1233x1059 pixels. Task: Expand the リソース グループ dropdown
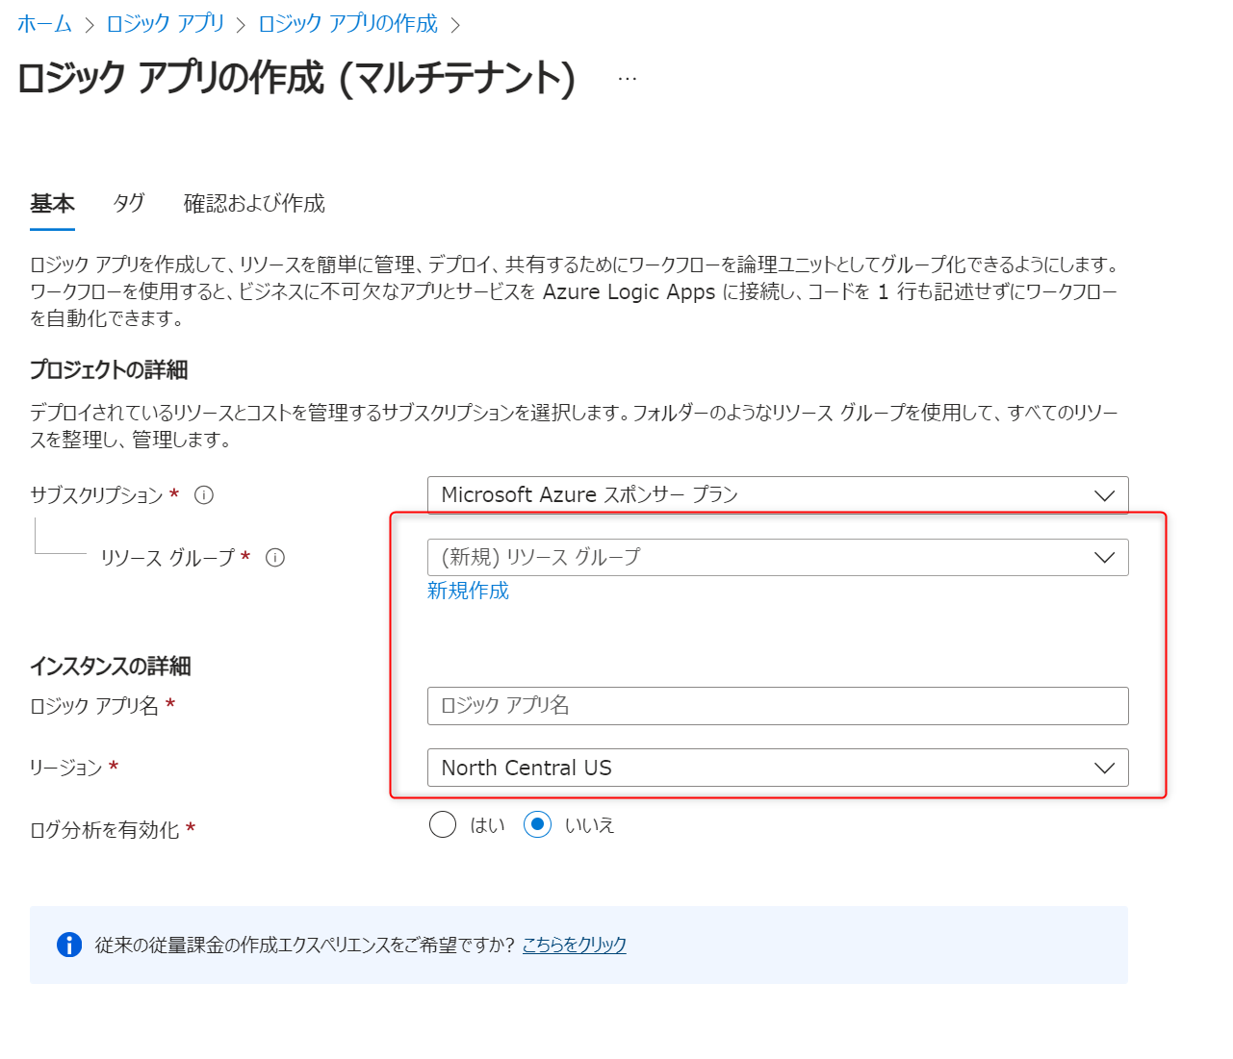pos(778,558)
